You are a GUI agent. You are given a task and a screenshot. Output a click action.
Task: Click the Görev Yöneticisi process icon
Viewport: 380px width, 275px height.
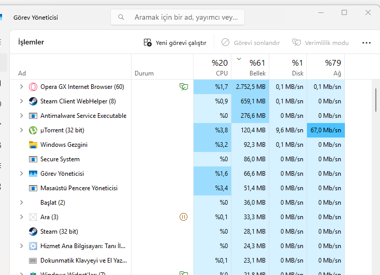click(33, 174)
